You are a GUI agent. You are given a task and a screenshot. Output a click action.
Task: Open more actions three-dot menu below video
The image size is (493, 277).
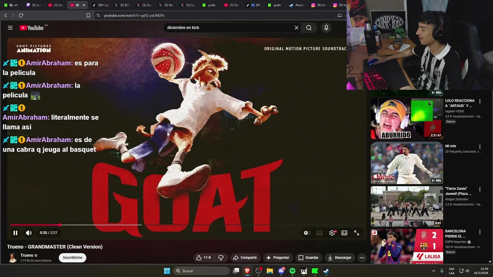pyautogui.click(x=362, y=258)
